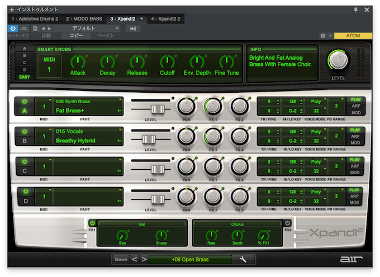Screen dimensions: 380x277
Task: Select part B MOD mode
Action: pos(355,143)
